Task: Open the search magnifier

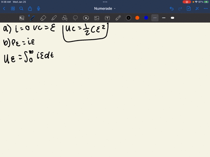Action: (21, 9)
